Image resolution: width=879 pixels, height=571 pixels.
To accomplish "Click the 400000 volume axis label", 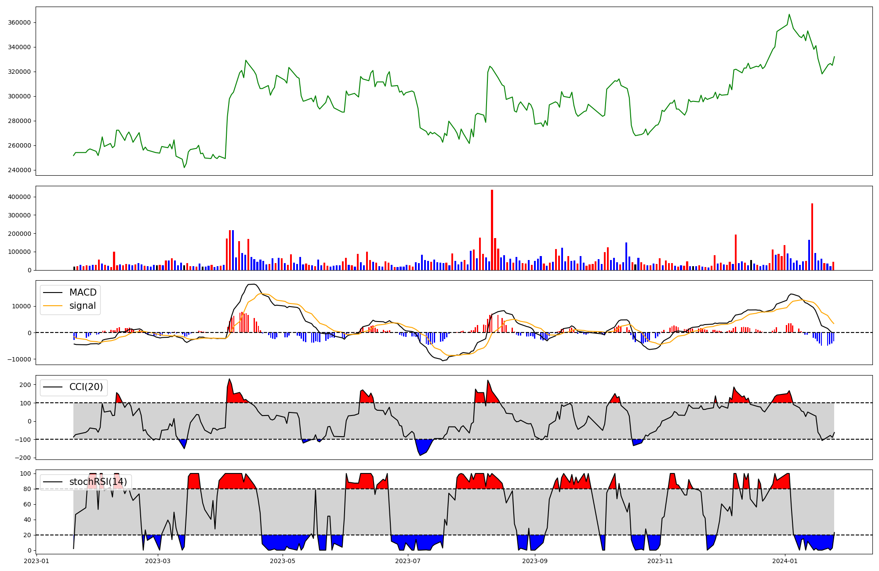I will (x=19, y=197).
